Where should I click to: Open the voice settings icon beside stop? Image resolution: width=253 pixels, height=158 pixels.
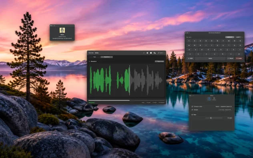pyautogui.click(x=155, y=53)
